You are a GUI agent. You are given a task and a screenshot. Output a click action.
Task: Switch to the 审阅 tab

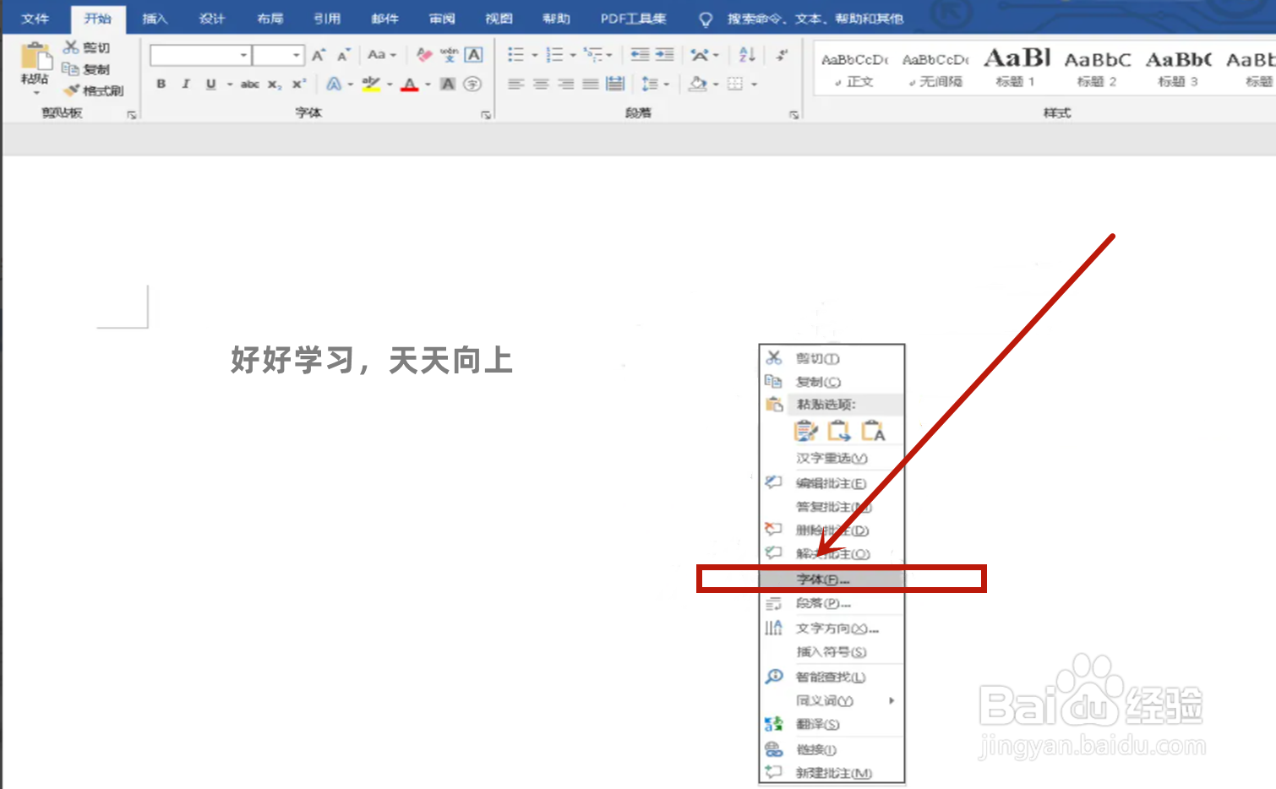[x=442, y=19]
